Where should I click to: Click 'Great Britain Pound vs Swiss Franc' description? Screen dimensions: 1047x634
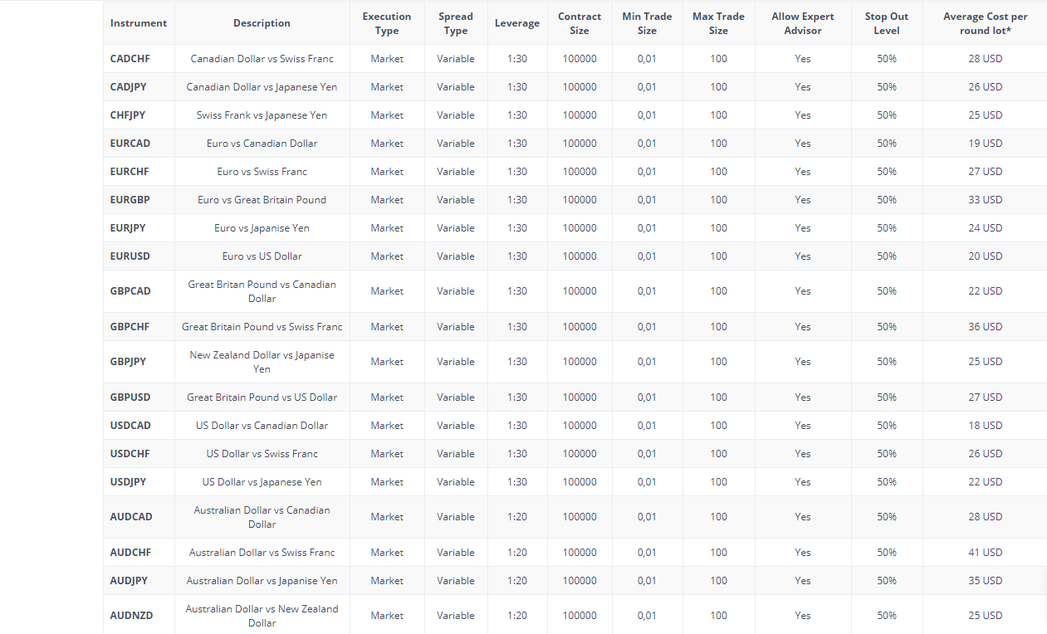coord(262,327)
